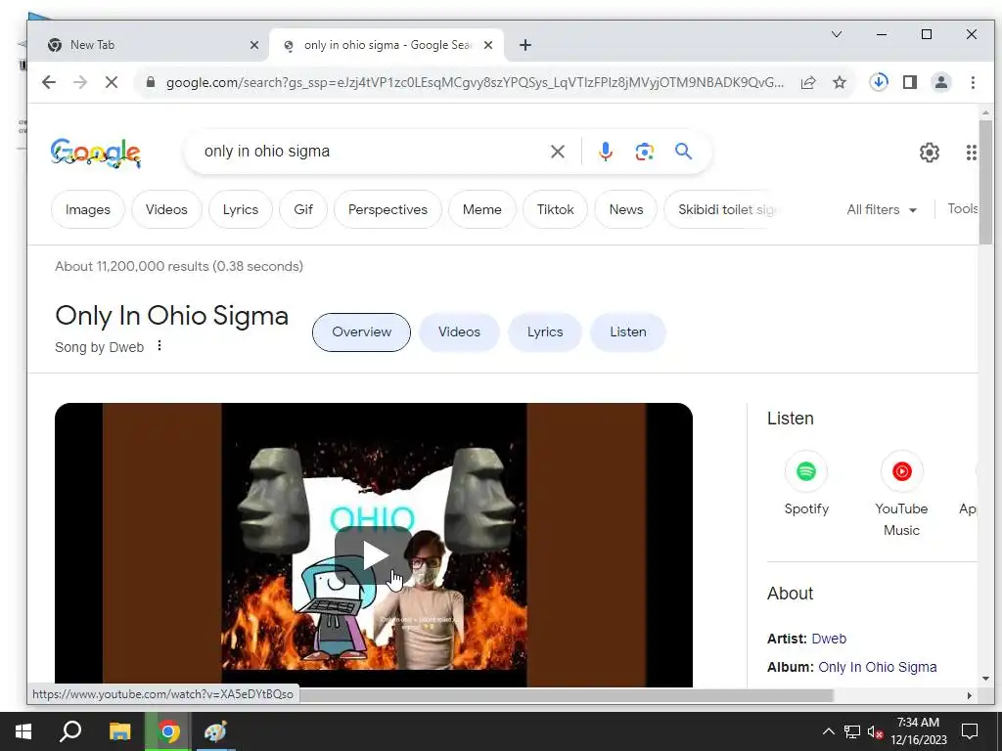Filter results by Perspectives
Viewport: 1002px width, 751px height.
pyautogui.click(x=387, y=209)
